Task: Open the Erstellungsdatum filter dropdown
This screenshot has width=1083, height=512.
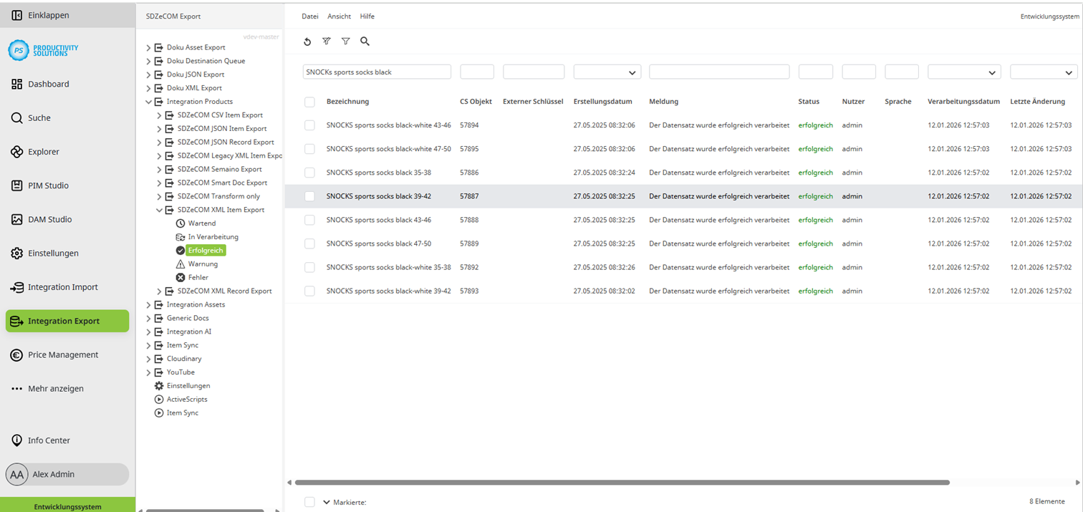Action: pos(607,72)
